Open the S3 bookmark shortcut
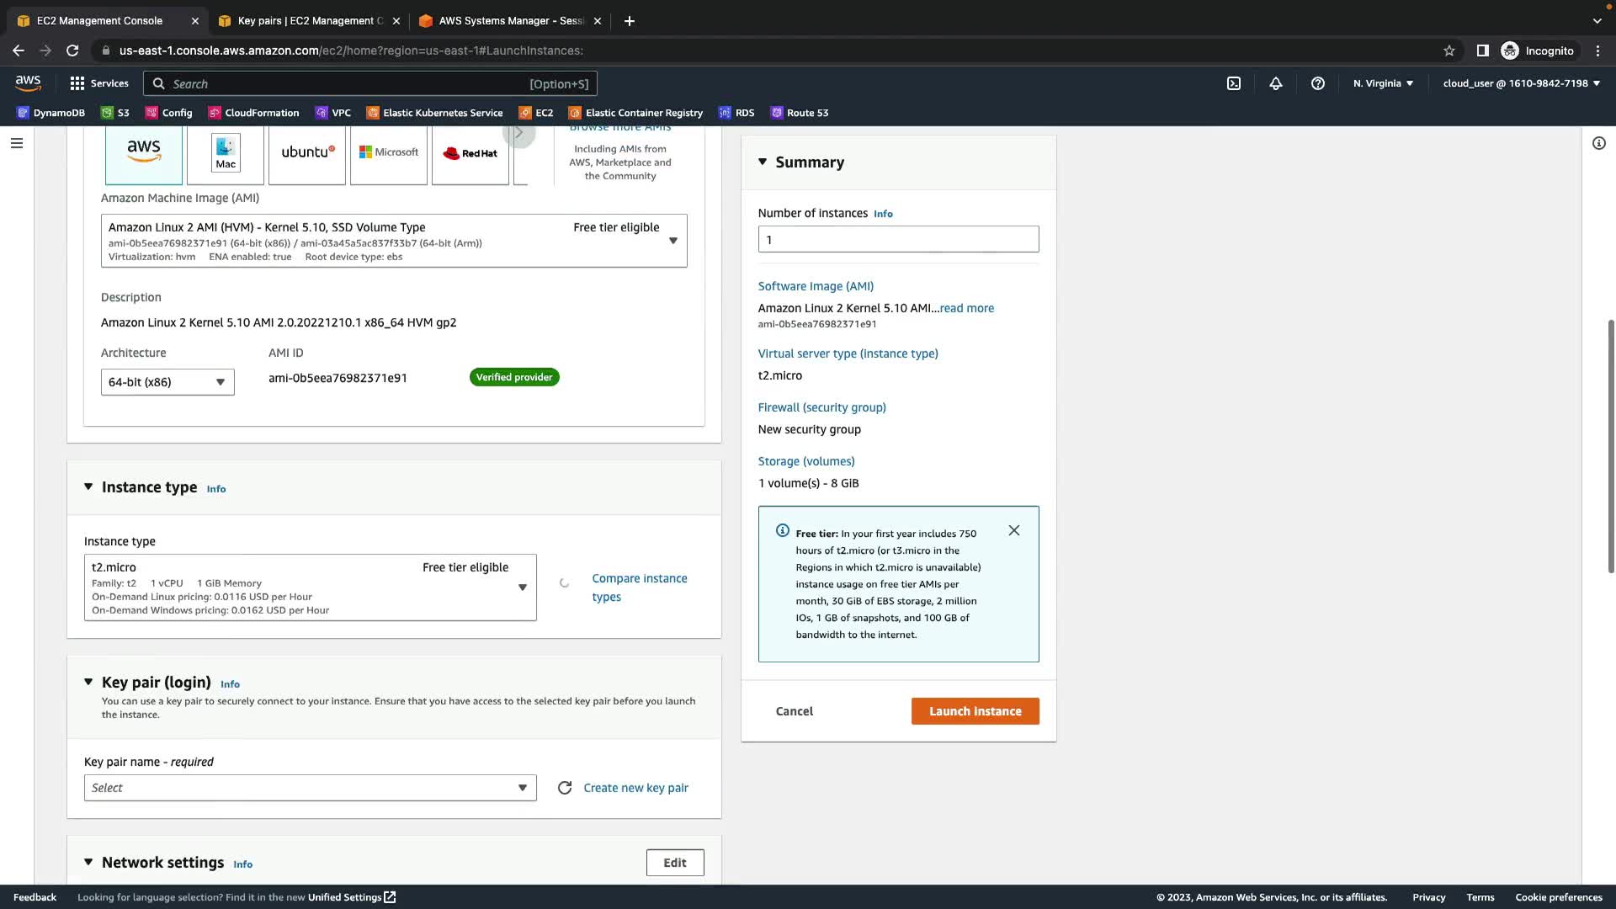 click(x=115, y=113)
